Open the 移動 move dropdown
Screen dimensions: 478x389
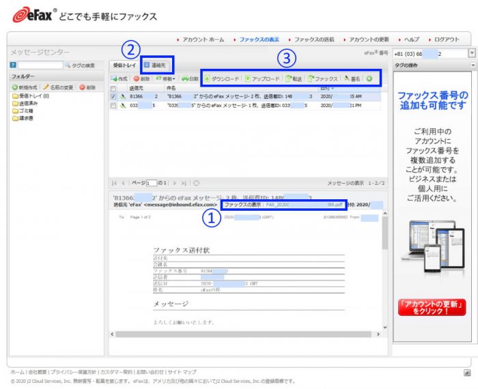(x=165, y=78)
